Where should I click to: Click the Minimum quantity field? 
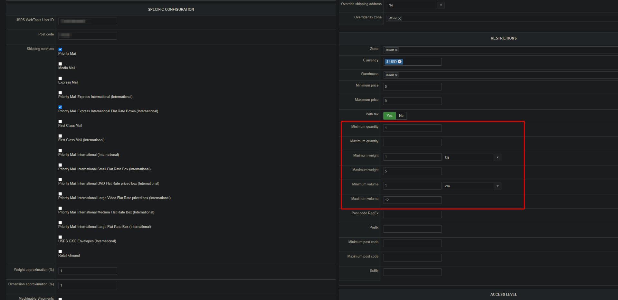click(412, 128)
